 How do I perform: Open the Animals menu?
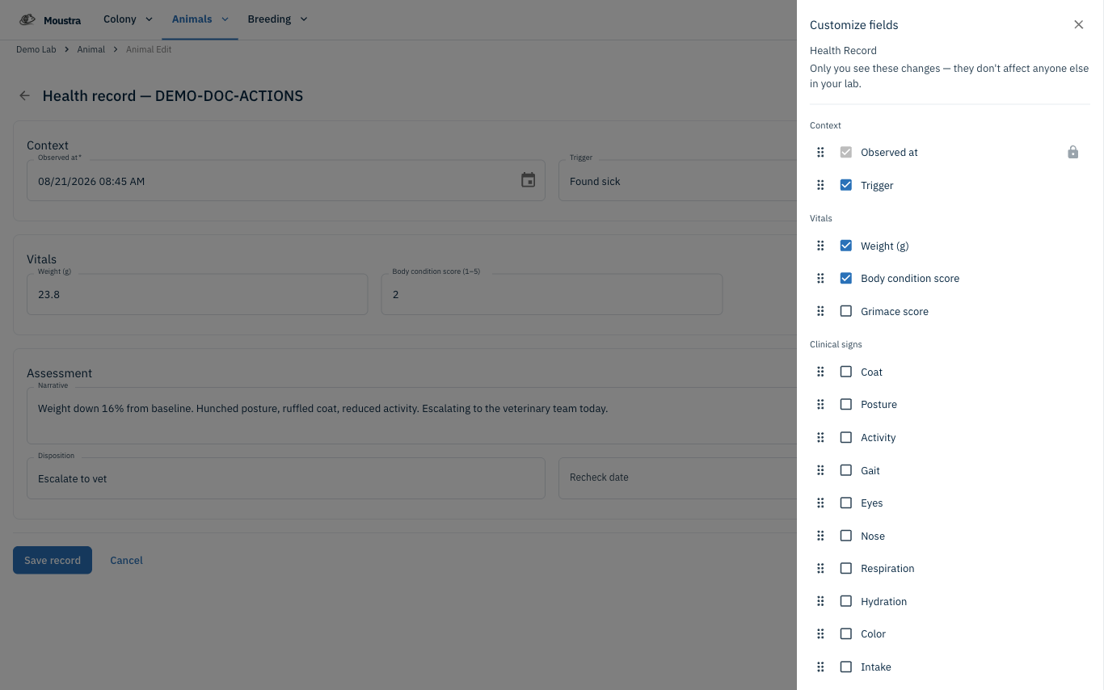point(200,19)
